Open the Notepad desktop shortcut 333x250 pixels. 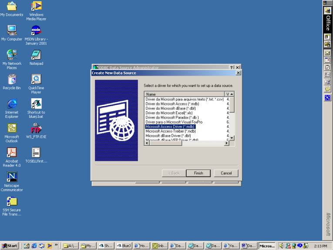coord(36,57)
